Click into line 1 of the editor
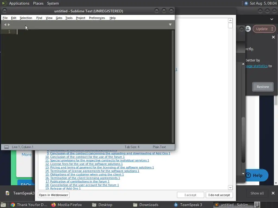Screen dimensions: 278x208 click(94, 32)
